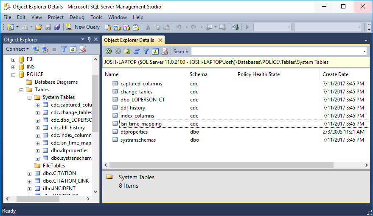The image size is (373, 216).
Task: Open the File menu
Action: 7,17
